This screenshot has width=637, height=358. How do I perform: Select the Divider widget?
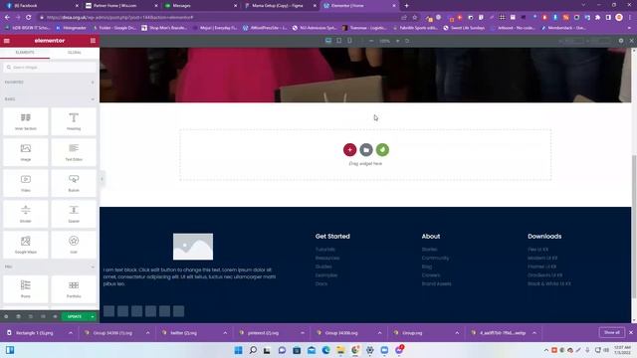tap(26, 214)
